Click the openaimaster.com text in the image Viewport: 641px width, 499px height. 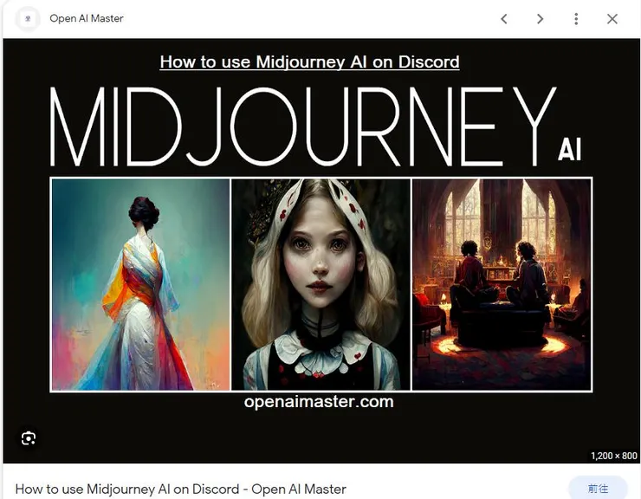[x=319, y=402]
